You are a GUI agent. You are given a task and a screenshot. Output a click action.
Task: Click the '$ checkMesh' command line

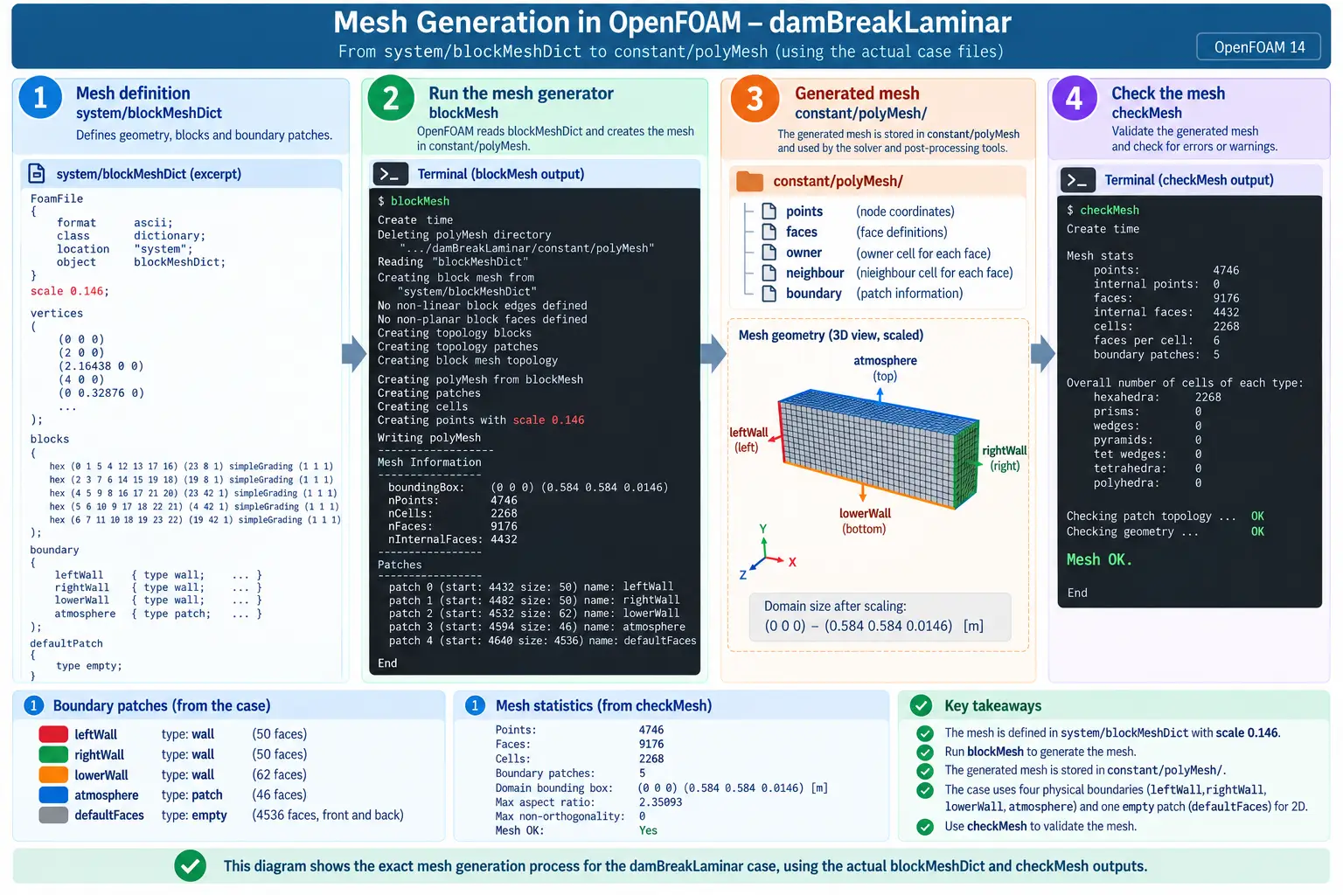(x=1103, y=211)
